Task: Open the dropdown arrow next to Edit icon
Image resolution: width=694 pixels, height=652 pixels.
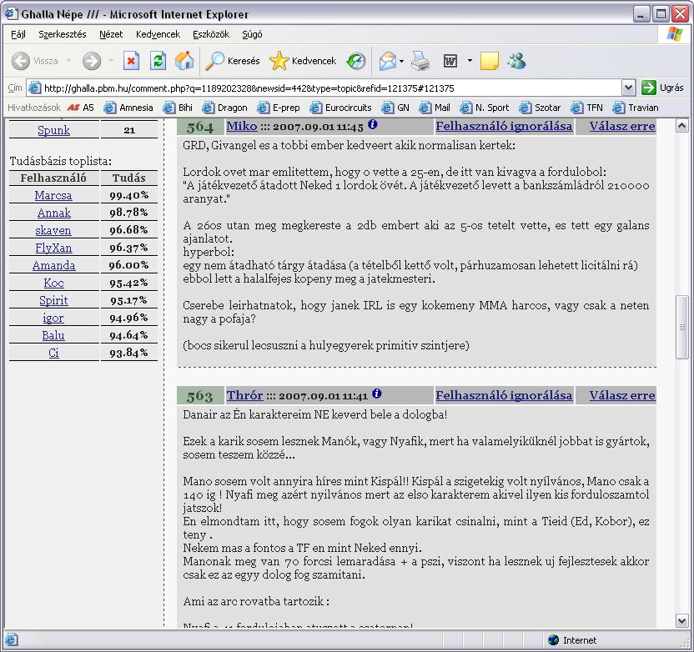Action: click(x=470, y=61)
